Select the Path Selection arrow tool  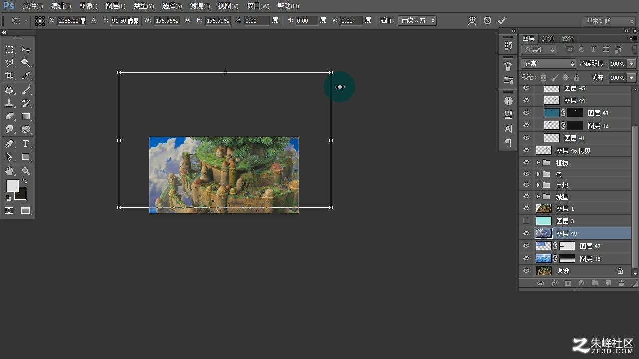point(9,157)
